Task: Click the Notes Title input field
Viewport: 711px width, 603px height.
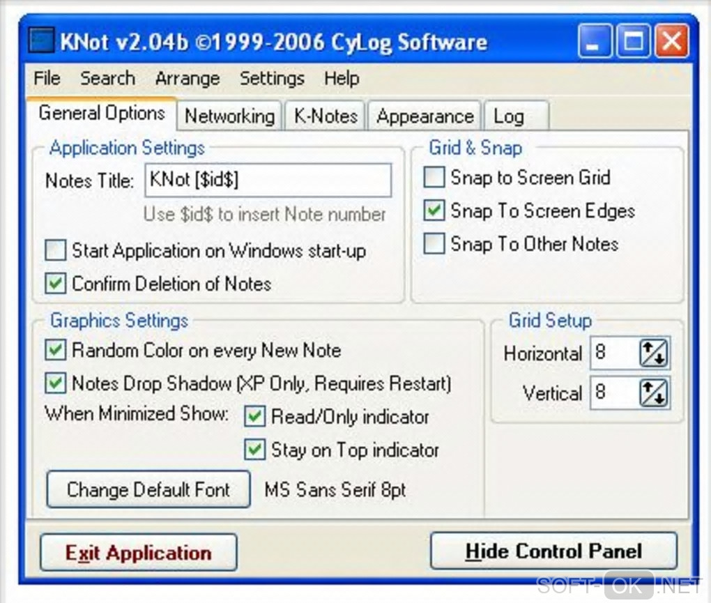Action: tap(268, 180)
